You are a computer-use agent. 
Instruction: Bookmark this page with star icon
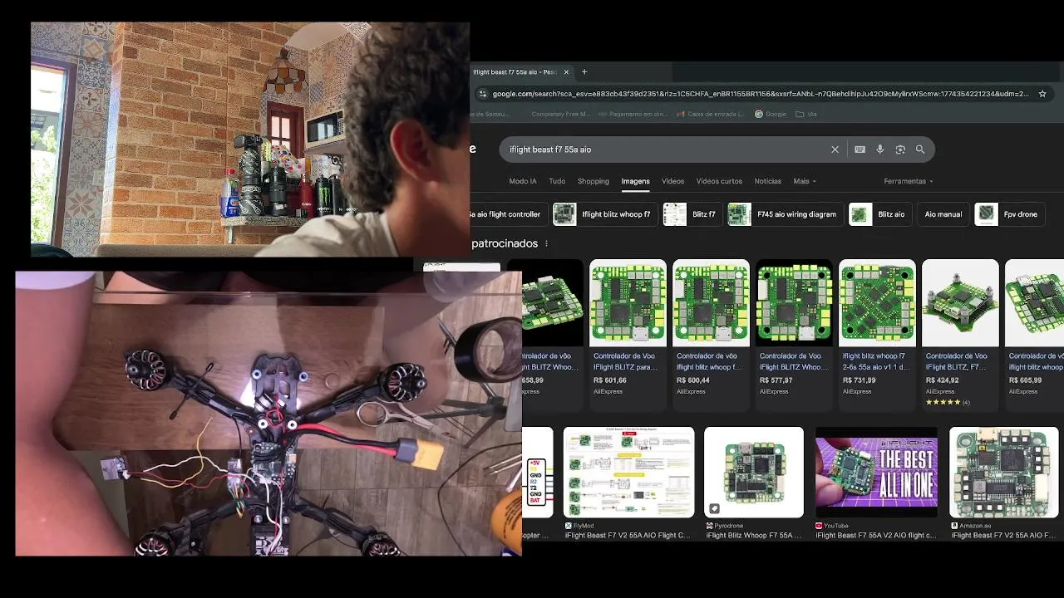pos(1042,94)
